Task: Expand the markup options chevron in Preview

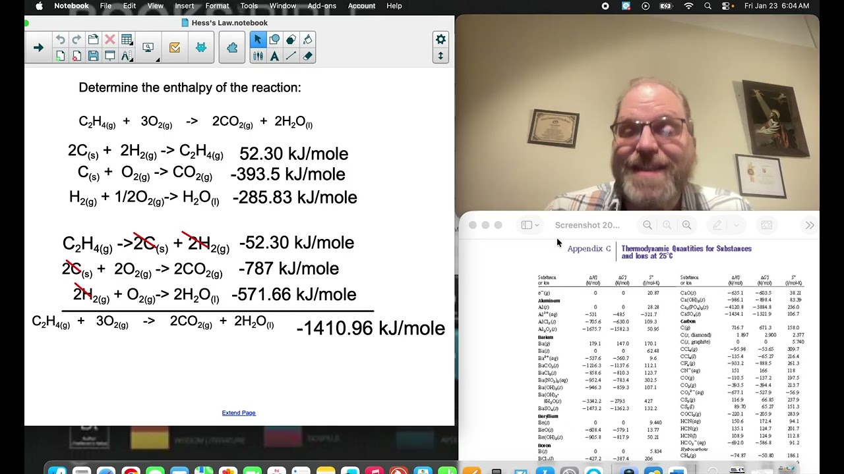Action: tap(737, 225)
